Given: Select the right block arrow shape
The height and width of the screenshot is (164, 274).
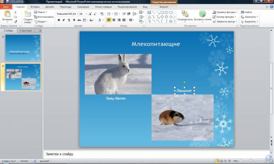Looking at the screenshot, I should pyautogui.click(x=162, y=17).
